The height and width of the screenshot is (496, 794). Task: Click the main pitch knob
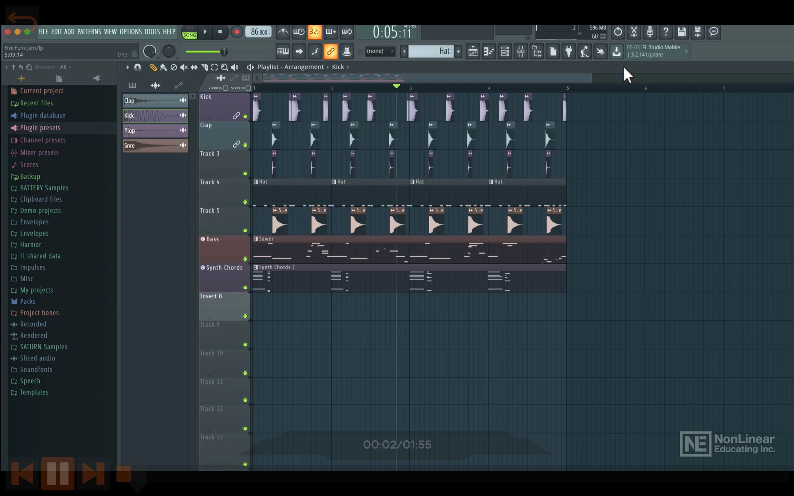point(169,51)
